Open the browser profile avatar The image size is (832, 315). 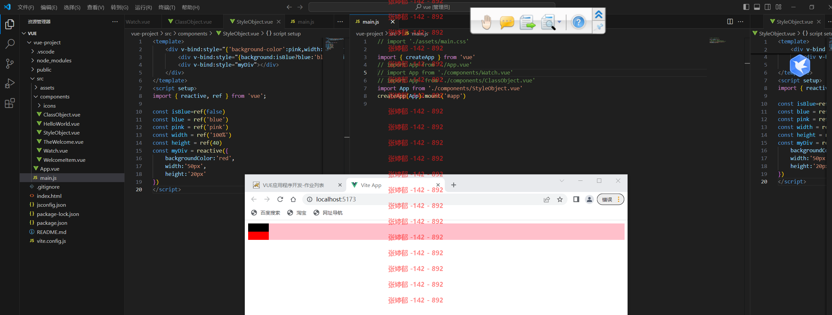pos(589,199)
